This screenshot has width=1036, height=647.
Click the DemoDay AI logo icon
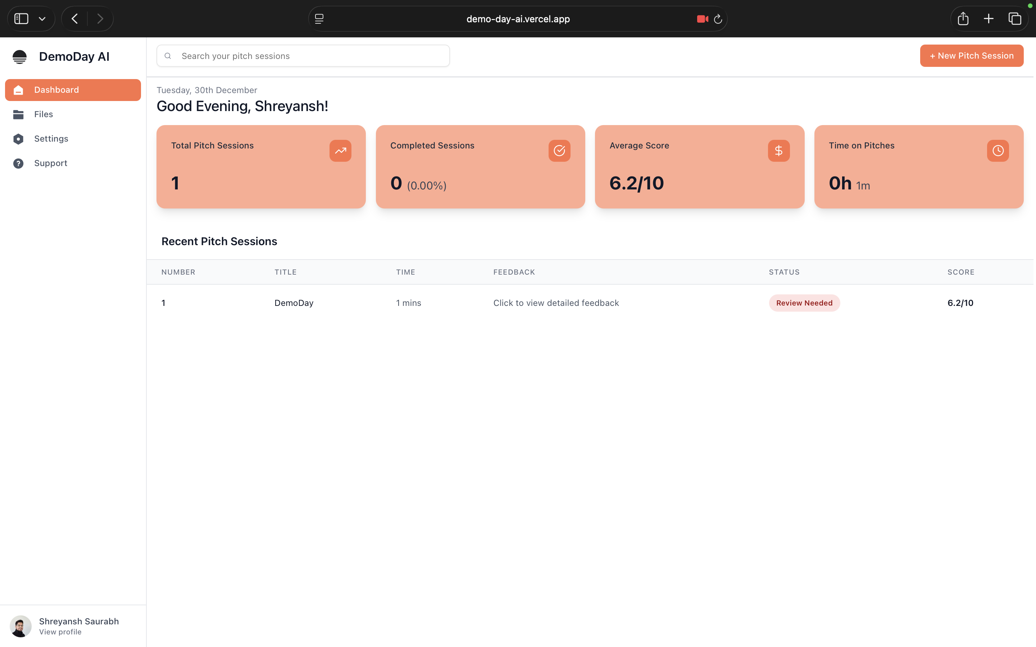19,56
